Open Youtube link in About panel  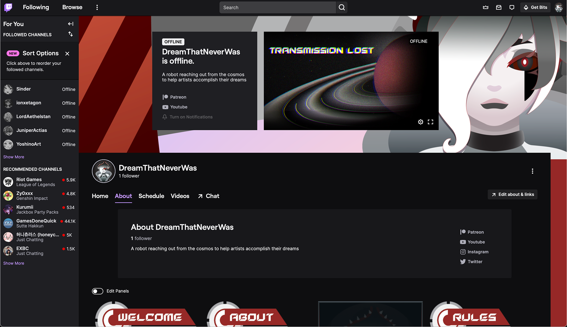coord(472,242)
